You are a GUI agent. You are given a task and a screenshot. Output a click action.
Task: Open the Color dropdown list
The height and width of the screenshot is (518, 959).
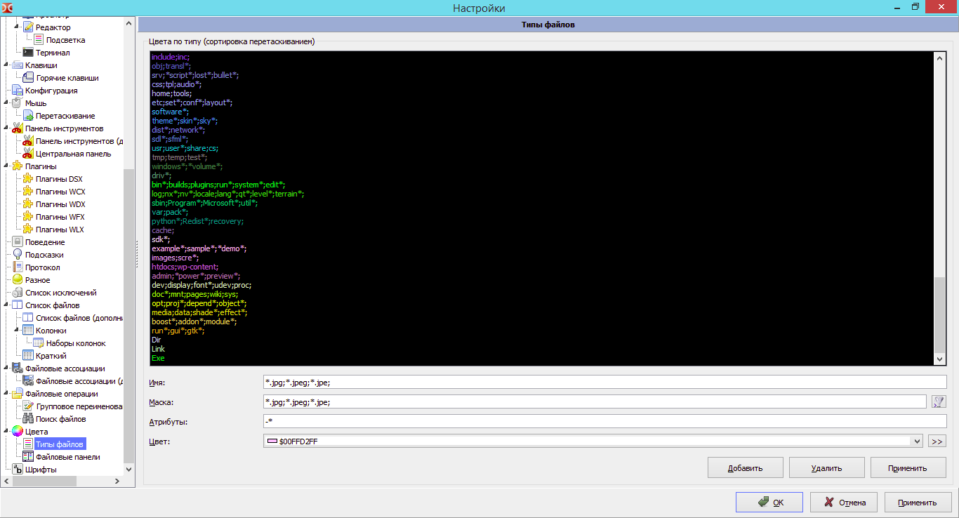pos(915,441)
